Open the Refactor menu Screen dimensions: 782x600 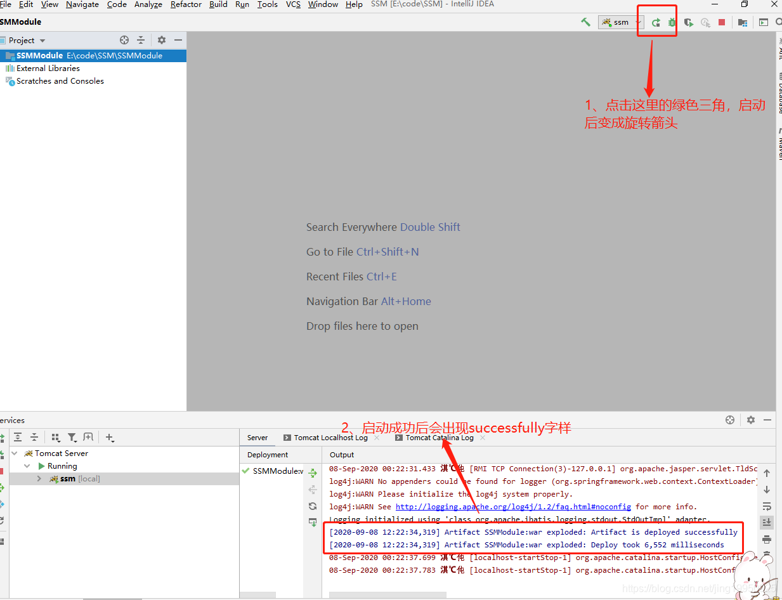click(186, 4)
